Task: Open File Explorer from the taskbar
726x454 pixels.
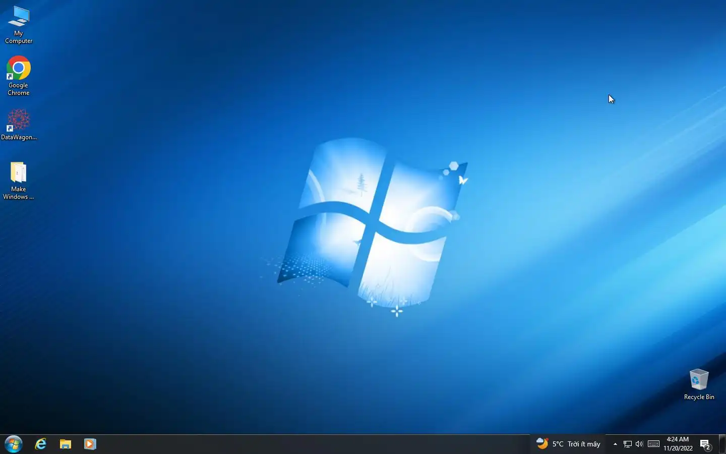Action: pos(66,444)
